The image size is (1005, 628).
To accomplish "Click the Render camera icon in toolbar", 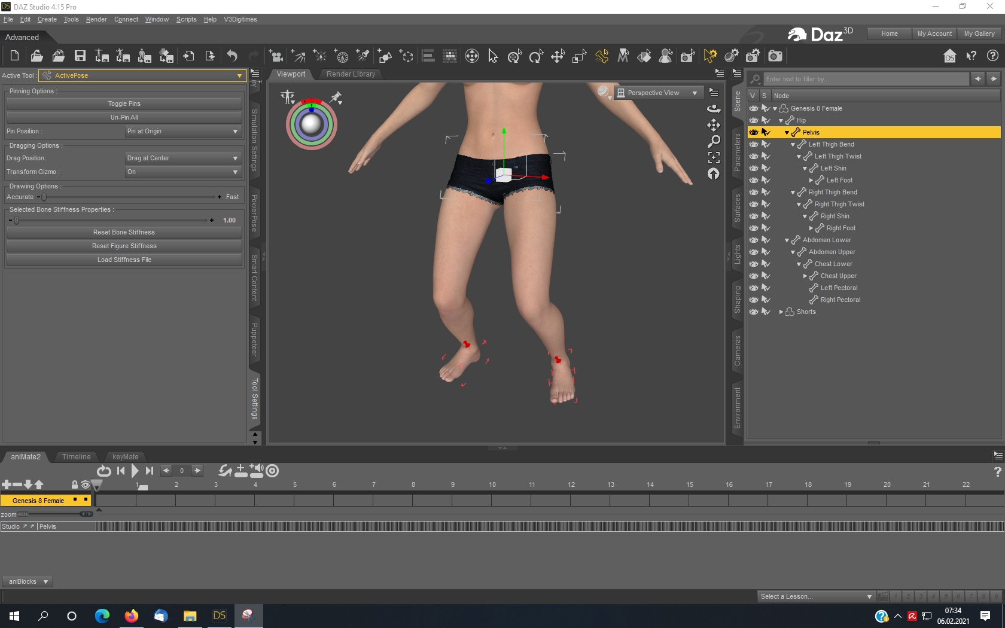I will pyautogui.click(x=775, y=56).
